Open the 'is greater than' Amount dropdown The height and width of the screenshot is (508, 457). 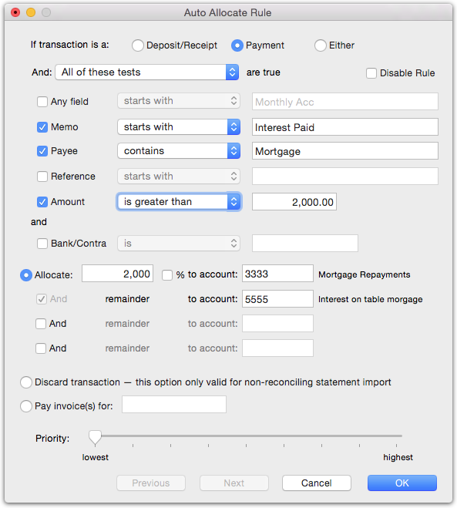tap(179, 201)
